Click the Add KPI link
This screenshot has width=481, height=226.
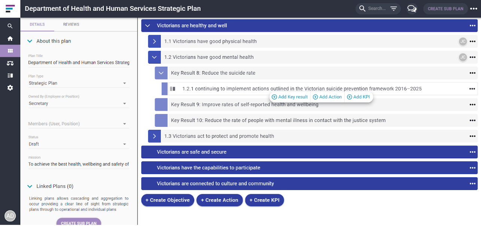[x=359, y=97]
